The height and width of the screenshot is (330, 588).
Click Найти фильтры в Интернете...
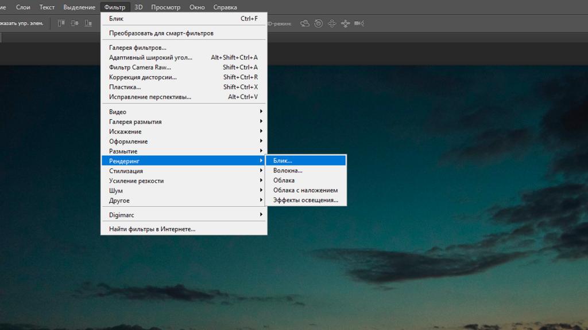184,229
